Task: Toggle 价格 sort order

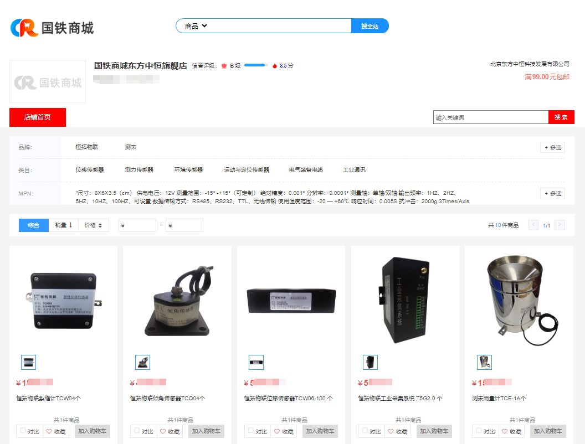Action: tap(93, 225)
